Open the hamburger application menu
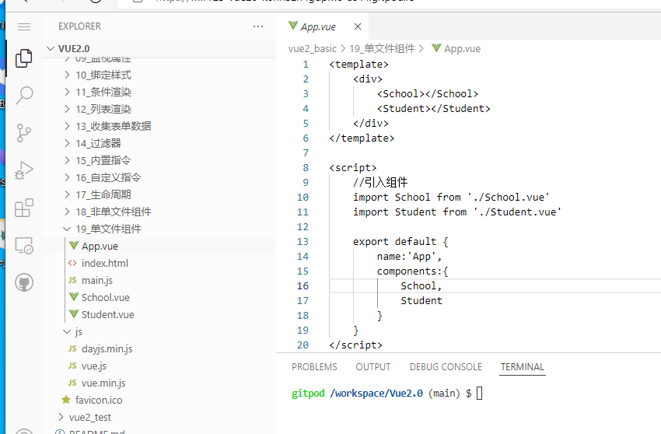The image size is (661, 434). (x=24, y=26)
